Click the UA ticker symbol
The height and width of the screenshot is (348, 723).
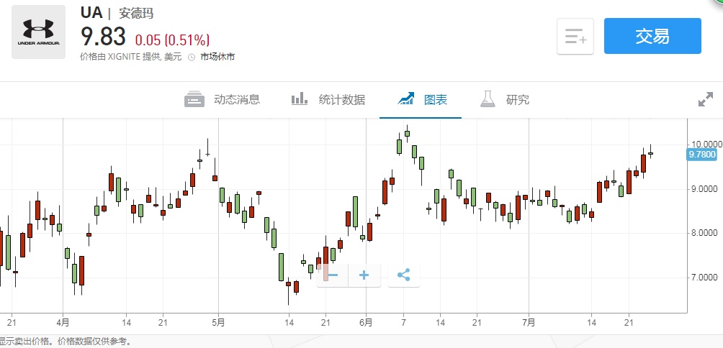(x=91, y=14)
